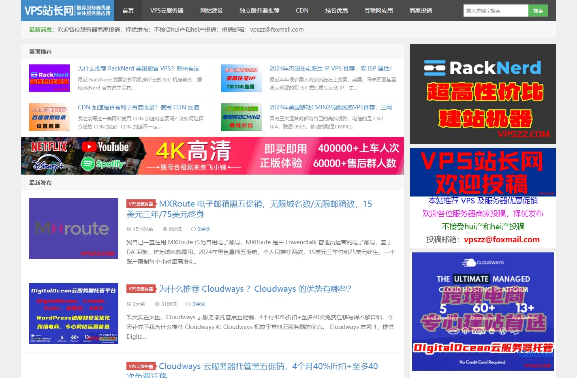Open 英国住宅IP TikTok thumbnail
The width and height of the screenshot is (577, 378).
pos(241,78)
